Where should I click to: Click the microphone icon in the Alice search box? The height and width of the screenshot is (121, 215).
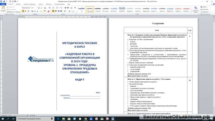[52, 119]
